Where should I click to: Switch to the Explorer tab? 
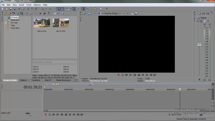click(x=24, y=80)
